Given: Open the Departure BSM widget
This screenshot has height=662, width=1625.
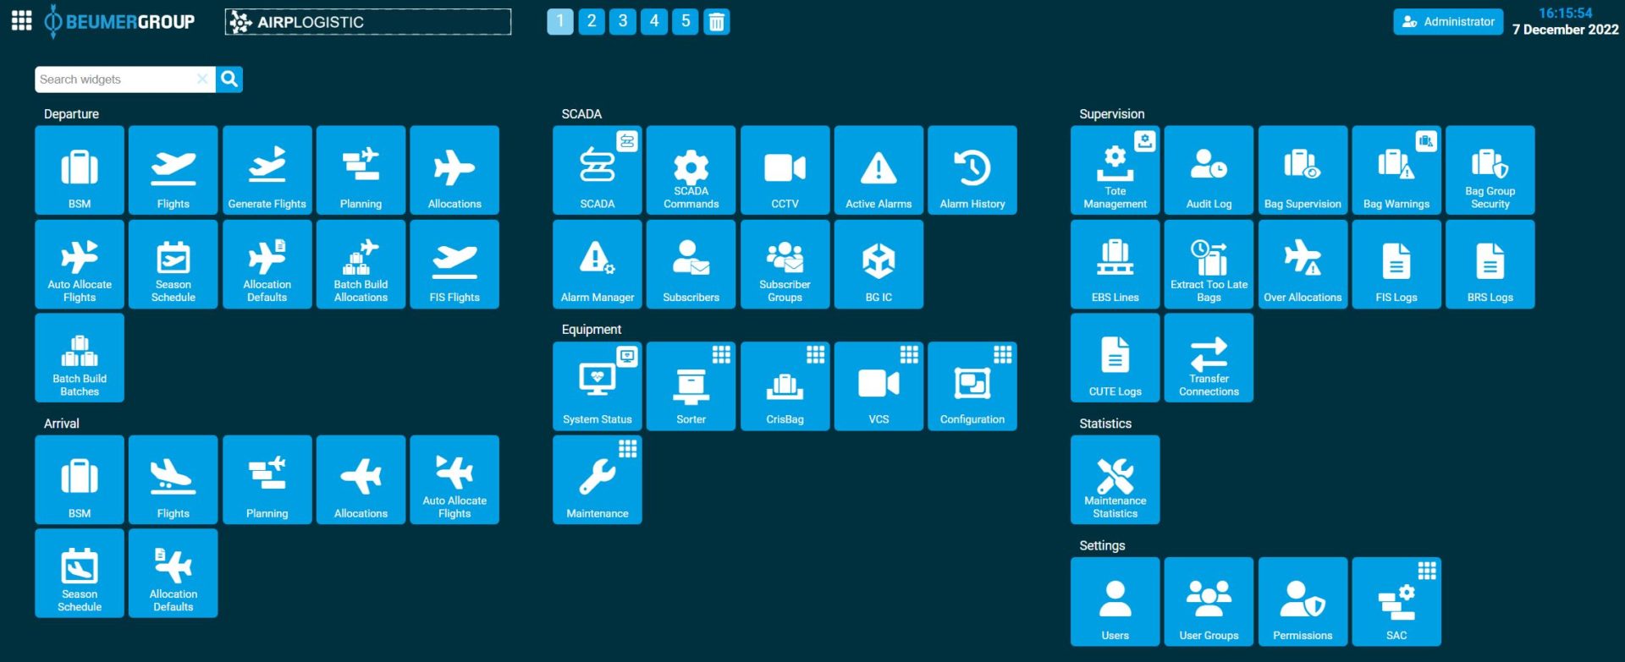Looking at the screenshot, I should click(80, 170).
